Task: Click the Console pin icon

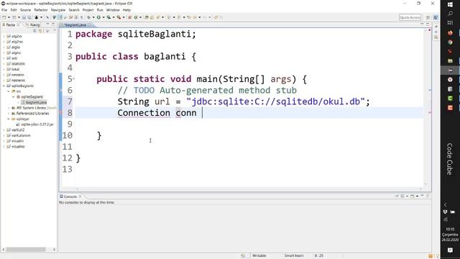Action: [397, 196]
